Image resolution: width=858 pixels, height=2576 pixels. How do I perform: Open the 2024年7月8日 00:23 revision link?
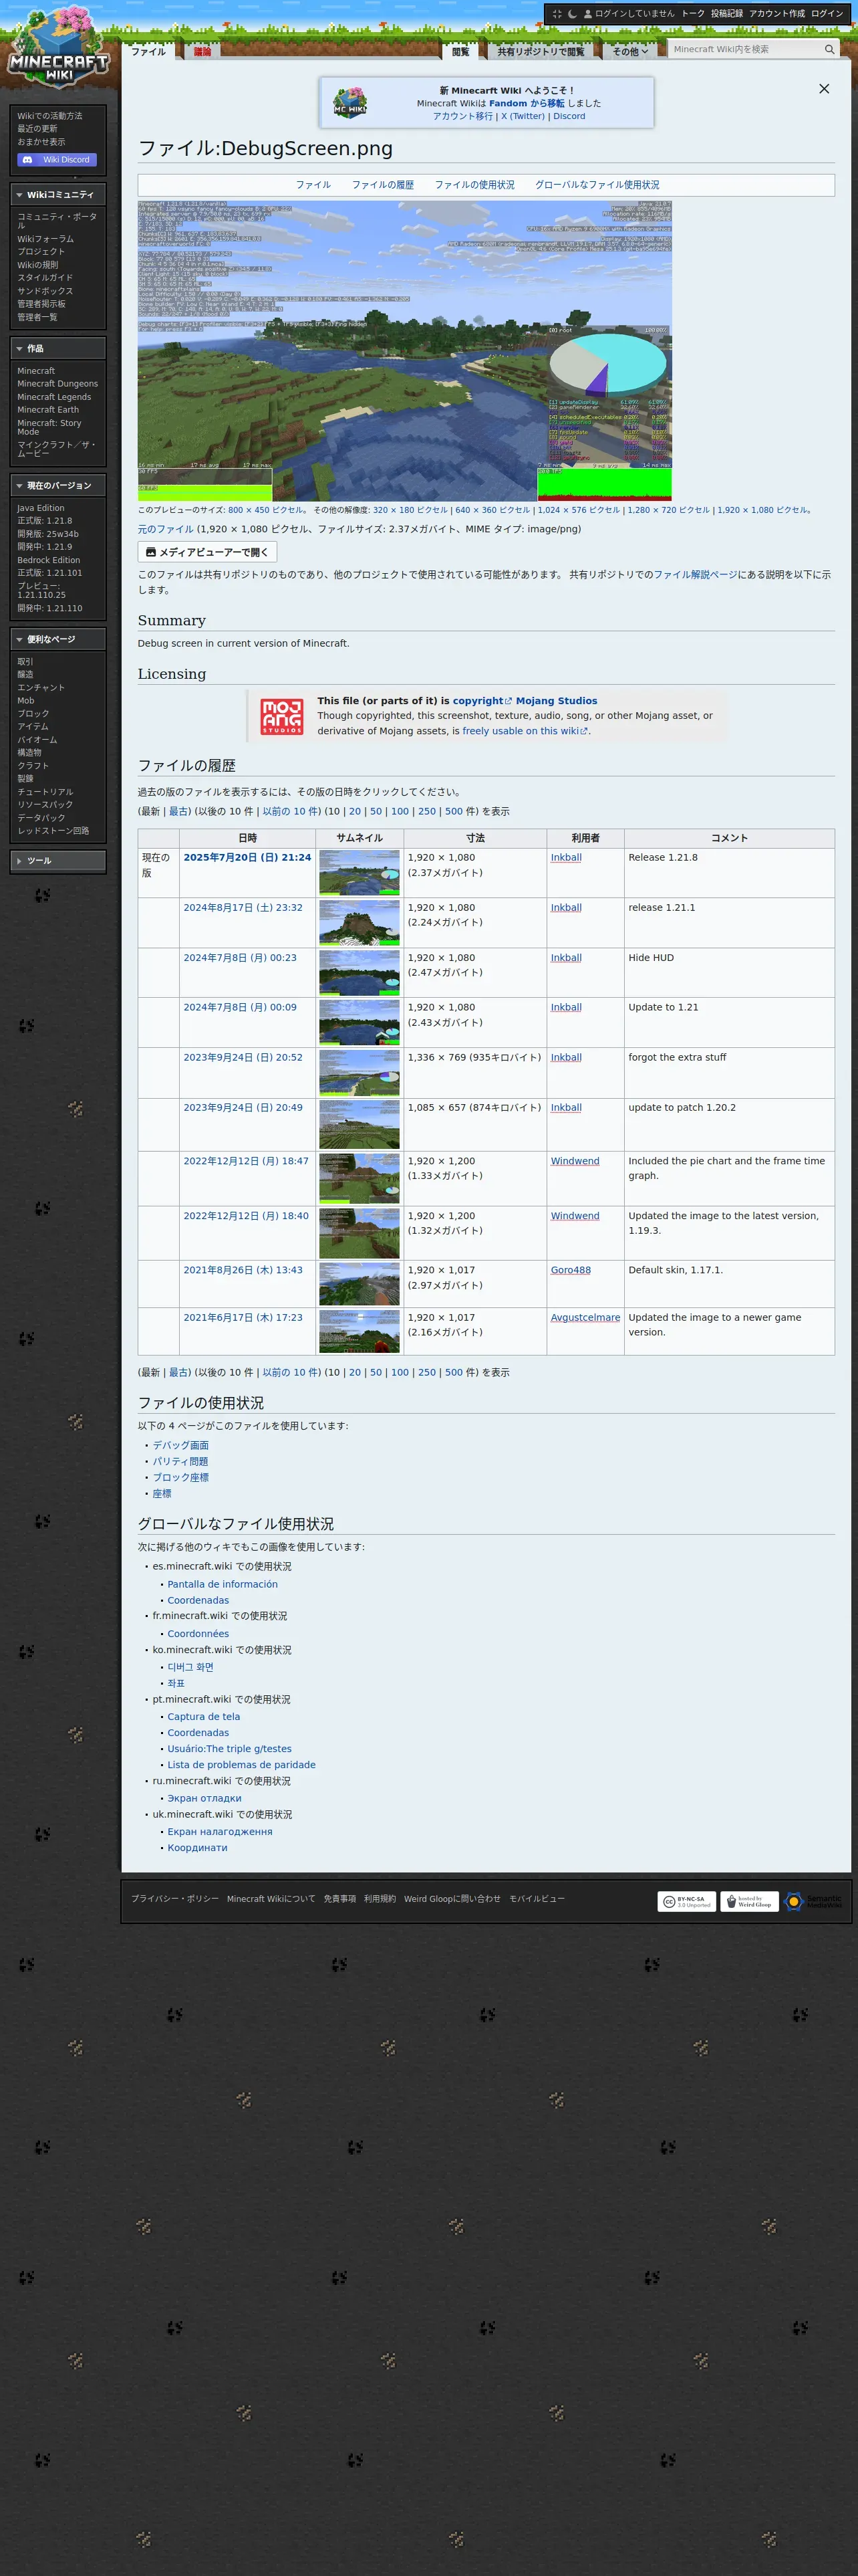coord(240,958)
